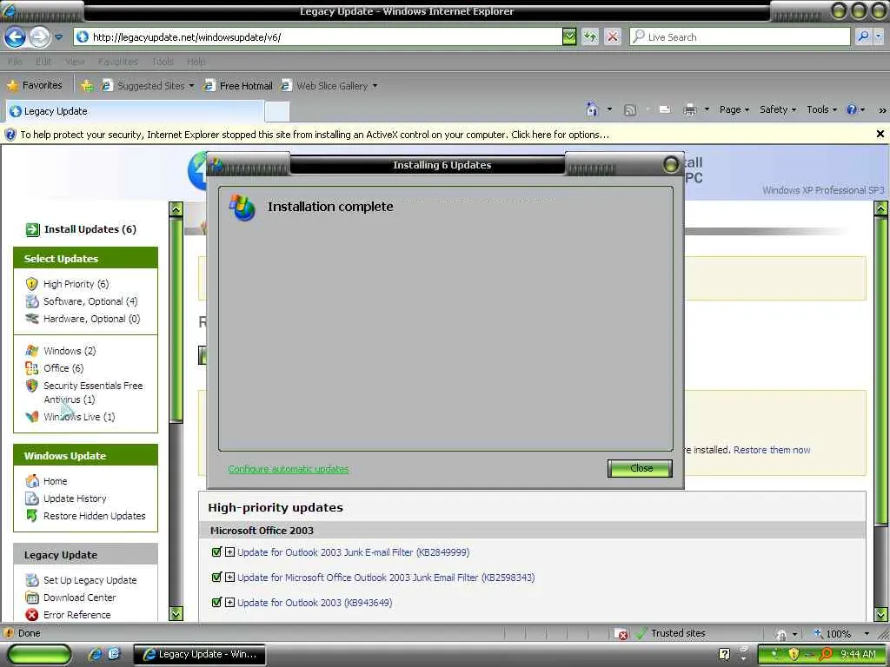Open the Favorites menu in menu bar
Screen dimensions: 890x667
(118, 62)
